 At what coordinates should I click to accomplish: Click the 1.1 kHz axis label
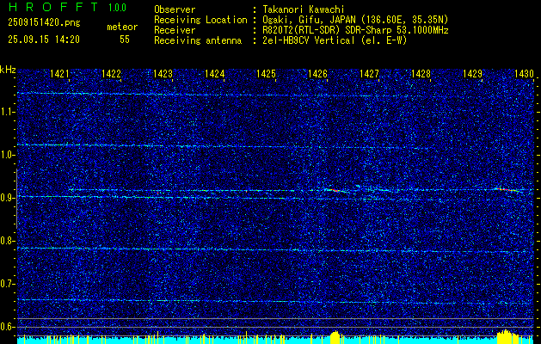click(x=7, y=112)
